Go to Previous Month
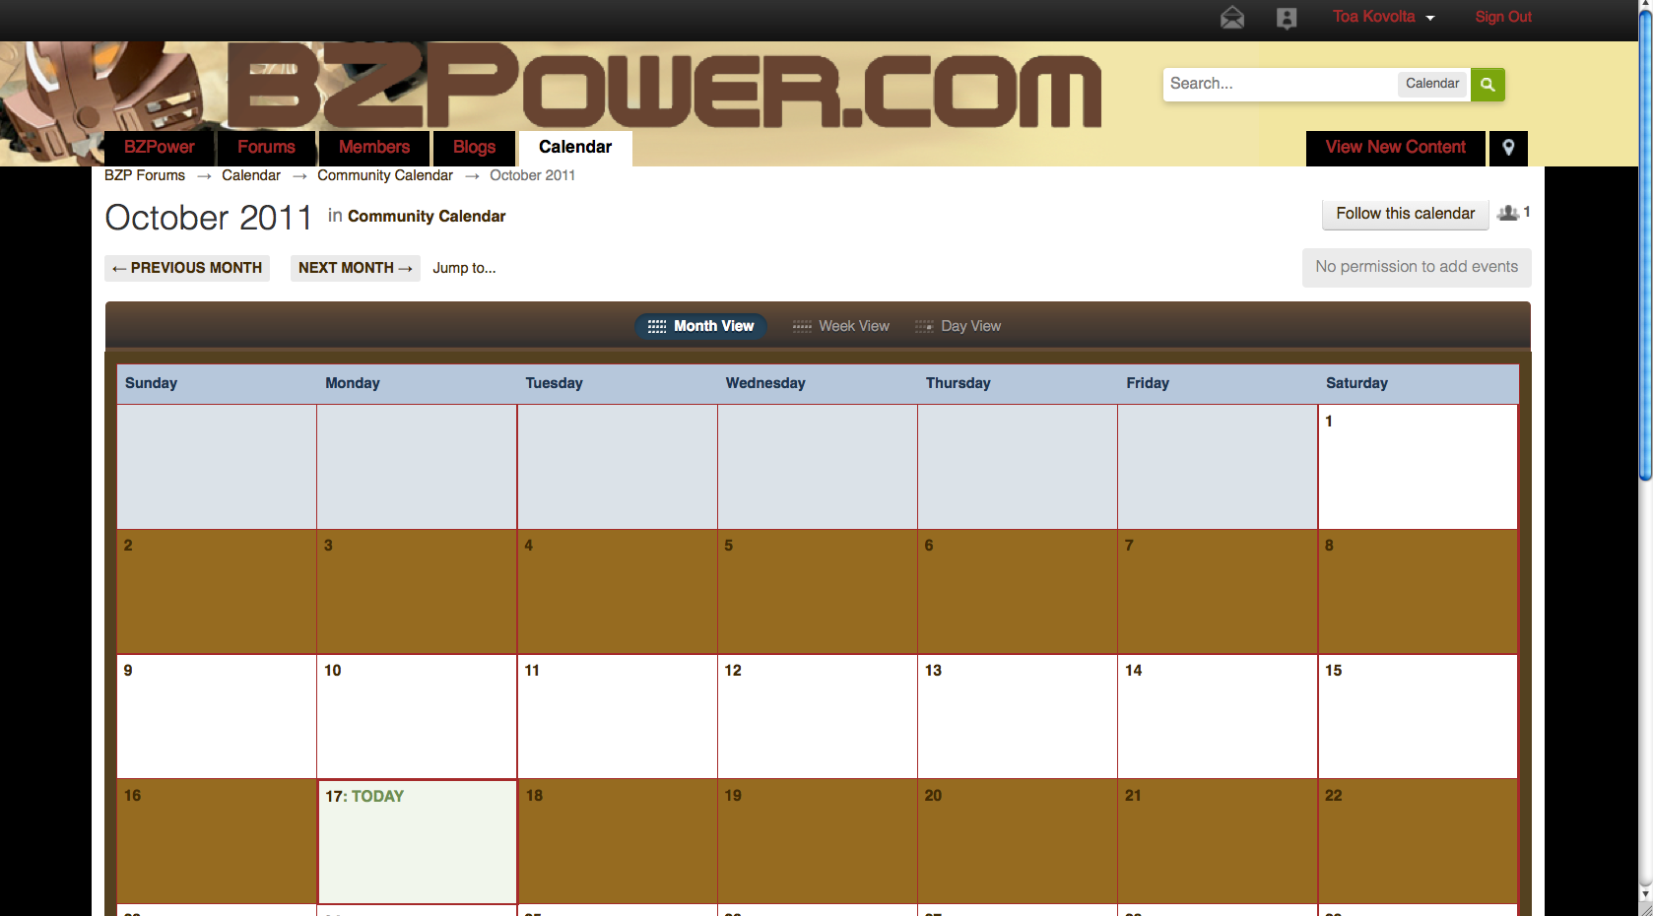The image size is (1653, 916). coord(187,268)
